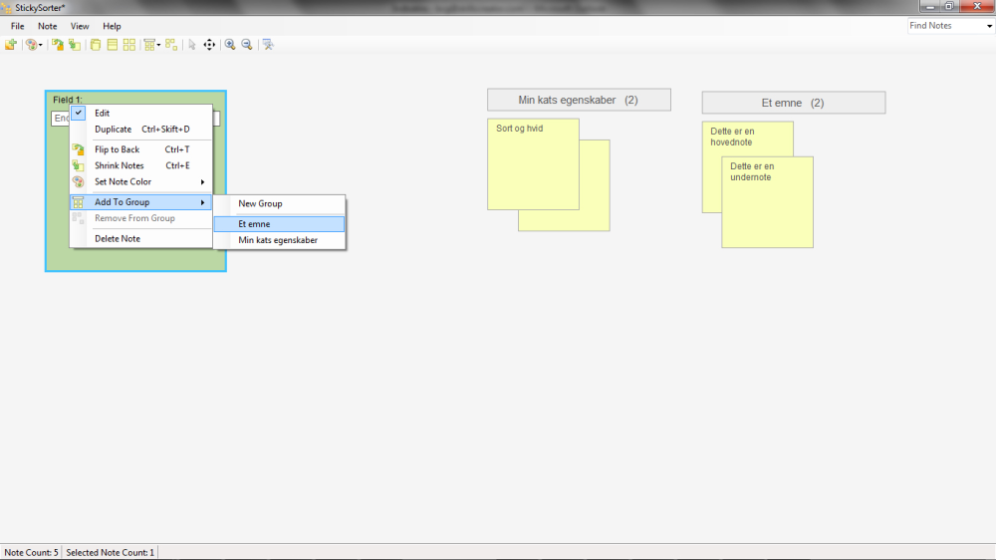
Task: Click the Et emne group header
Action: point(794,103)
